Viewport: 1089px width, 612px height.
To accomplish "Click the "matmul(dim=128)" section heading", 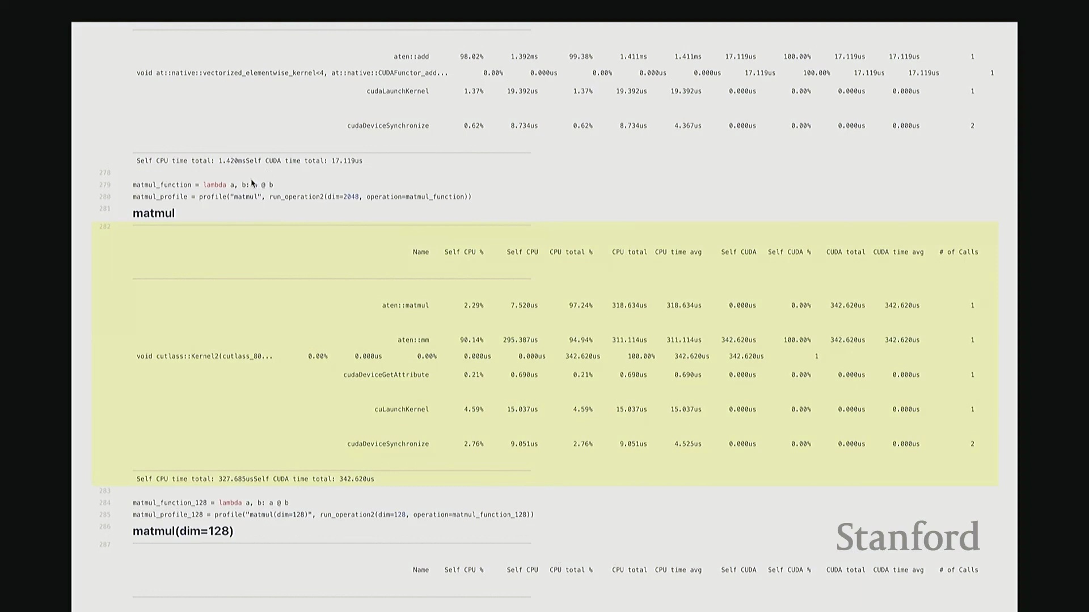I will click(183, 531).
